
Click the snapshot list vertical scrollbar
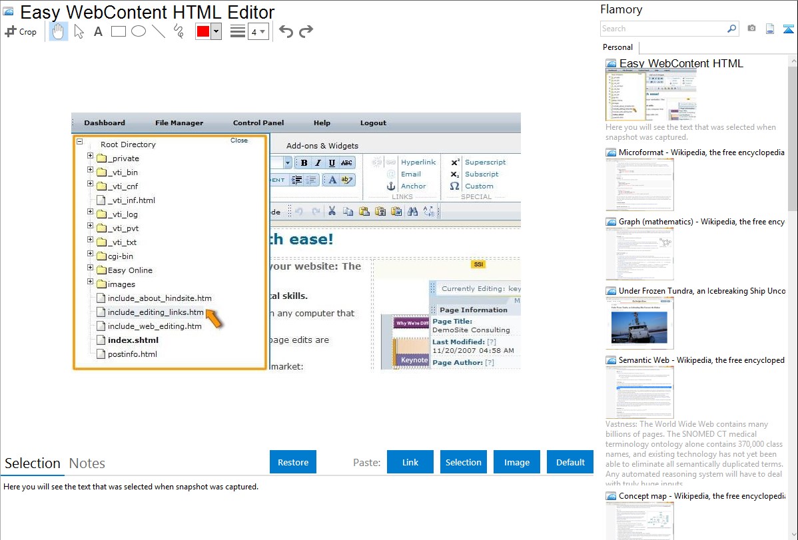(x=793, y=137)
